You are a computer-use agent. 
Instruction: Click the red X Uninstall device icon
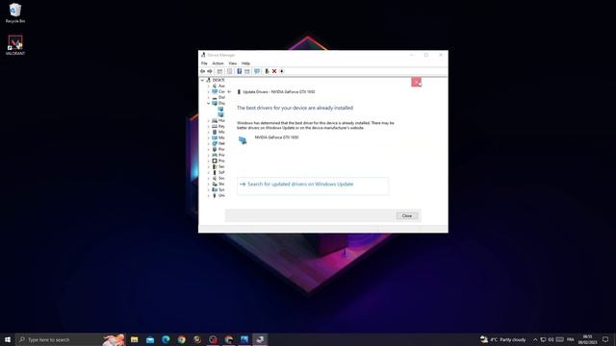[x=274, y=71]
